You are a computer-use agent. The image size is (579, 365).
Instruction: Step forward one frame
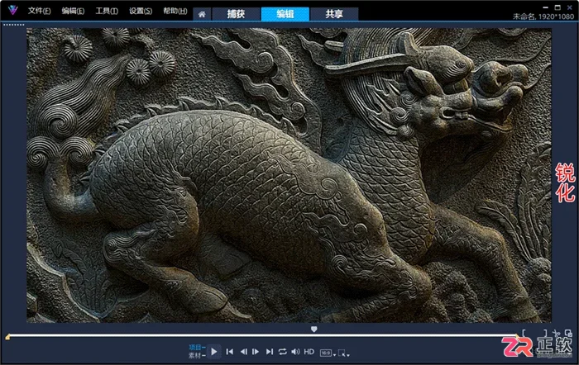(x=256, y=352)
